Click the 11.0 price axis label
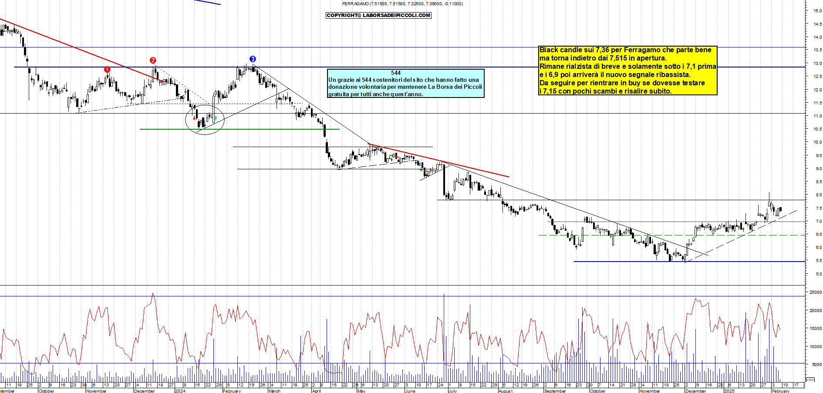Image resolution: width=823 pixels, height=393 pixels. pos(817,116)
